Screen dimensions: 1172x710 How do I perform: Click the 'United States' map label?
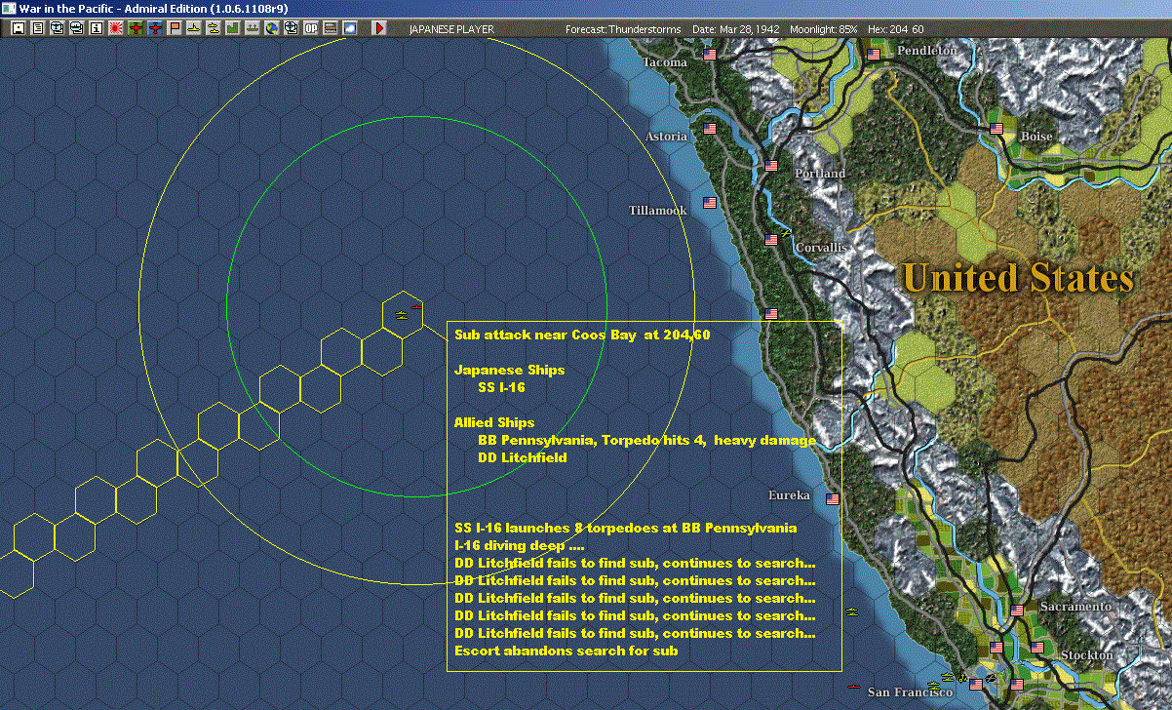(1019, 278)
